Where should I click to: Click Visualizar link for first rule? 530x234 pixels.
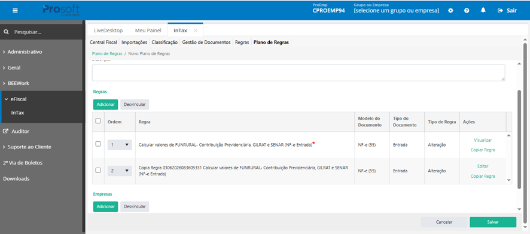[x=483, y=140]
